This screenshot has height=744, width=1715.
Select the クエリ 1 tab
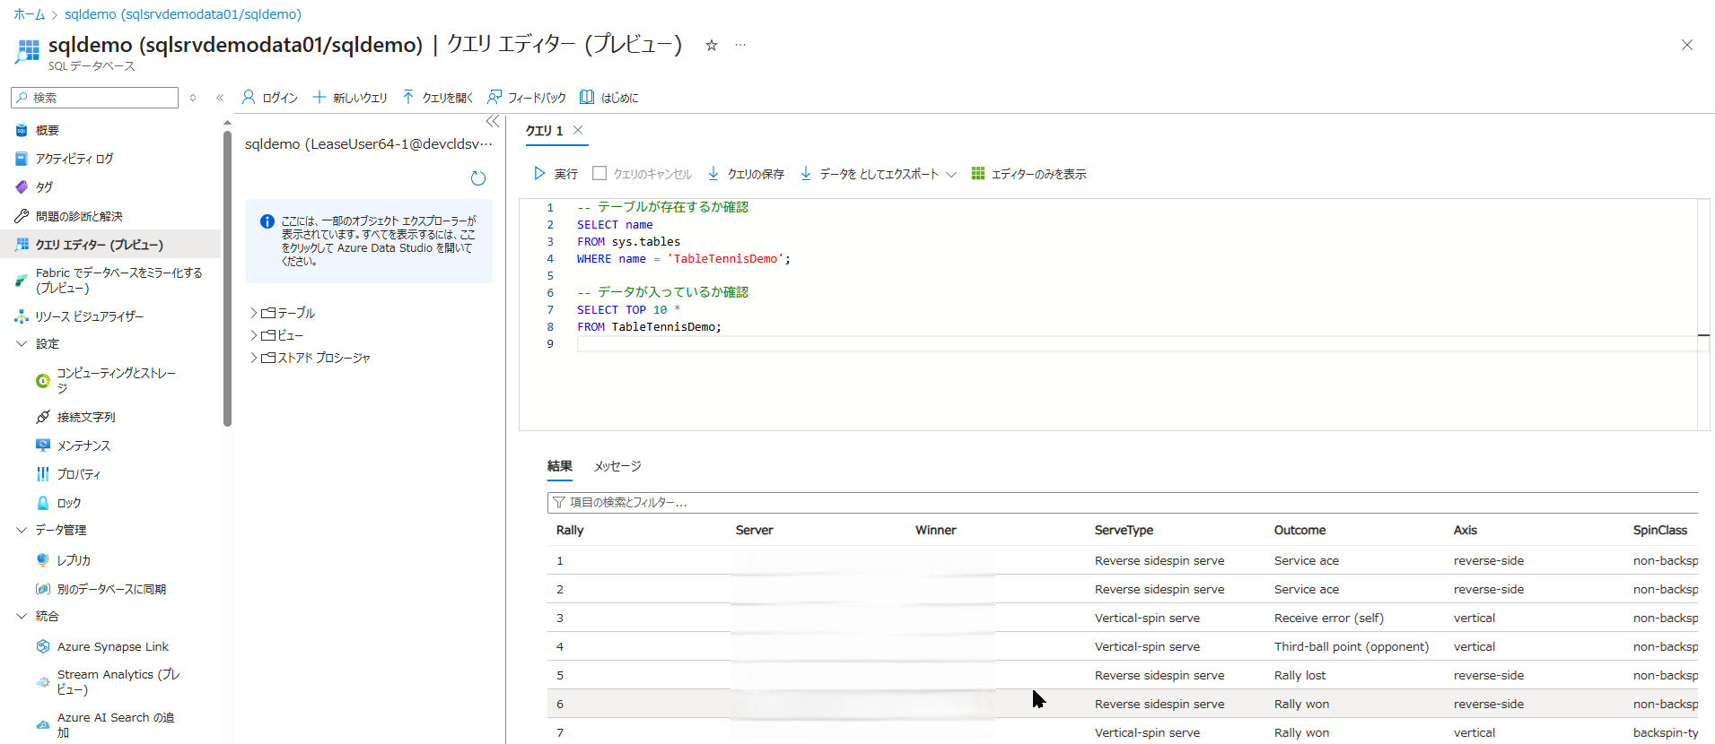coord(544,131)
